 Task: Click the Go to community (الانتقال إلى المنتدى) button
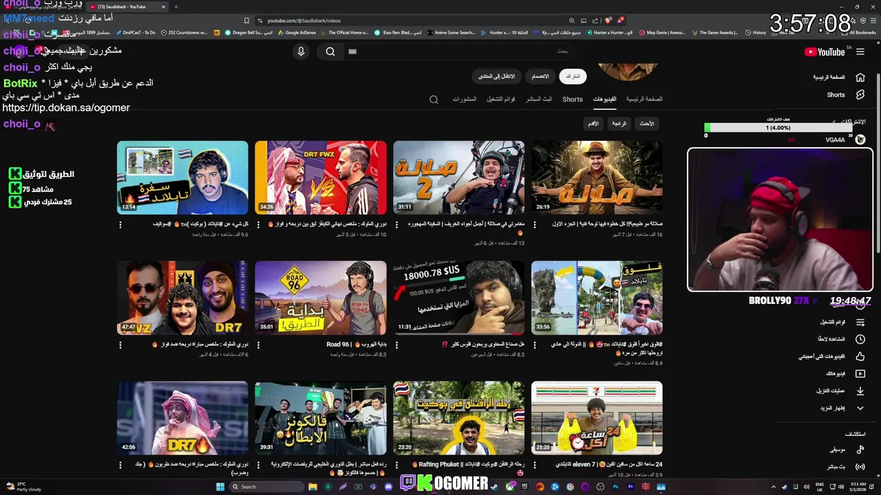tap(496, 76)
